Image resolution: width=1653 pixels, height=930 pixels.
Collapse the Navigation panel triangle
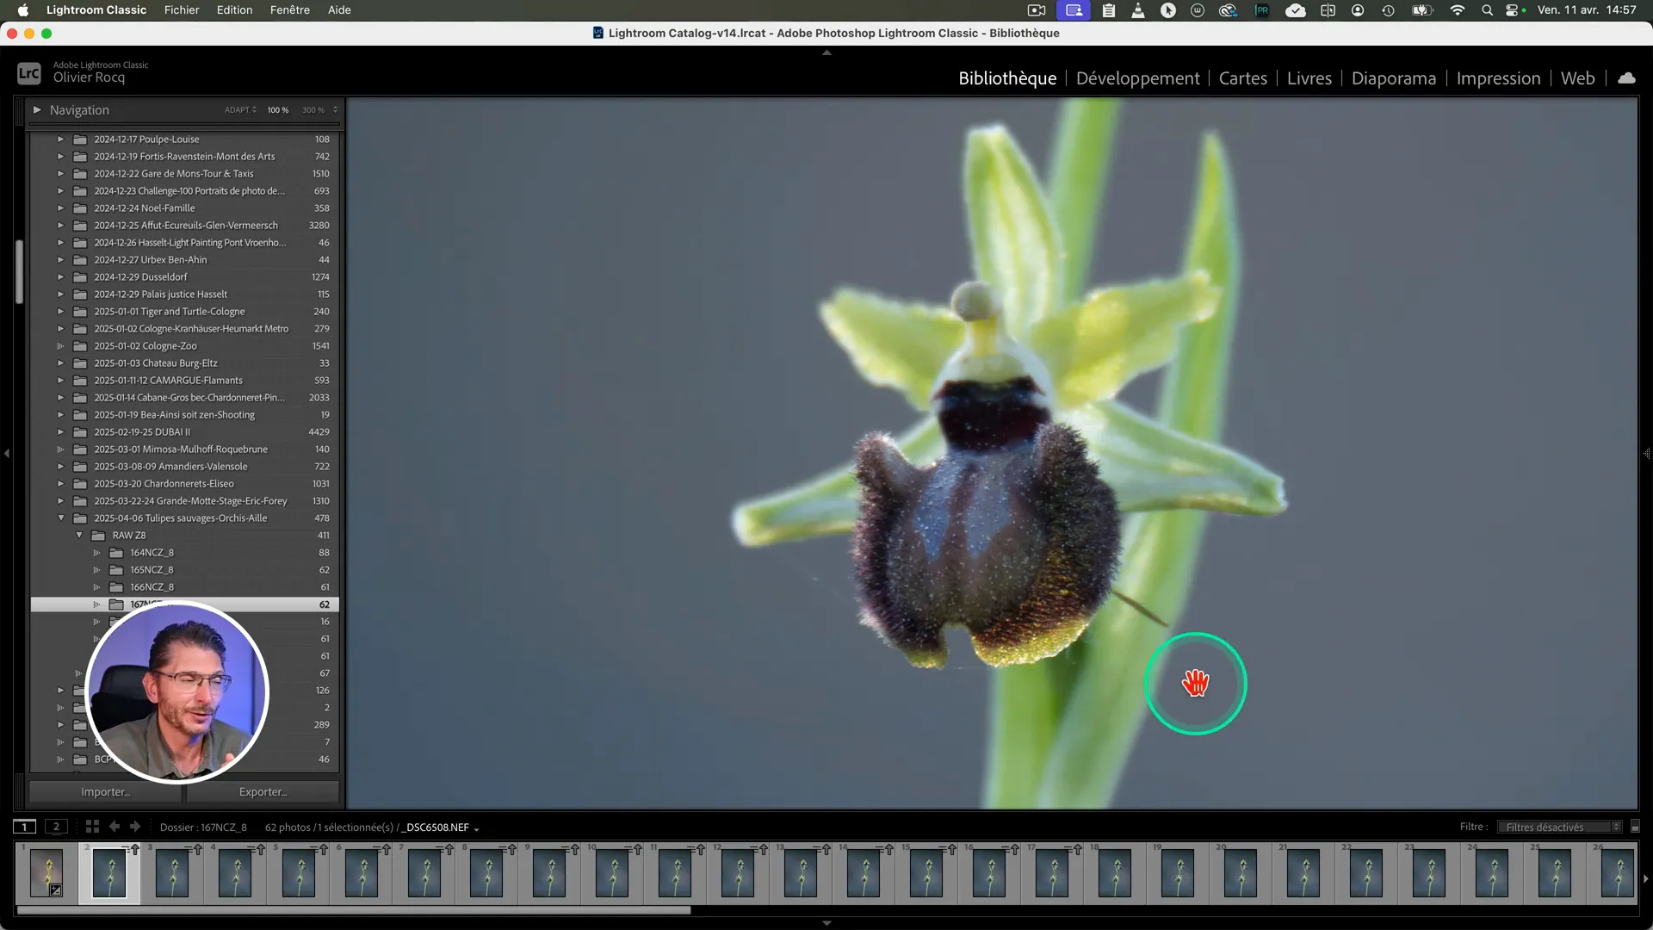(37, 109)
